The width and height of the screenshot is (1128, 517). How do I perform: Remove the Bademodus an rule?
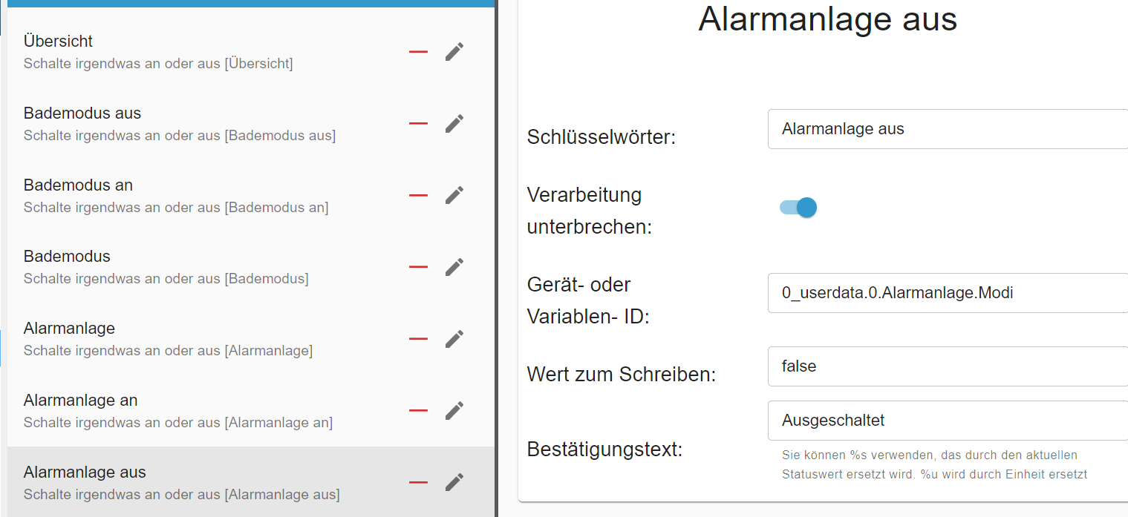tap(418, 195)
